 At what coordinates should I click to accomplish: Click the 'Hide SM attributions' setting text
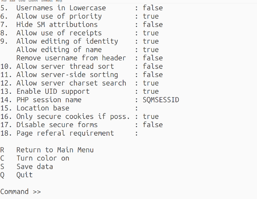point(57,25)
